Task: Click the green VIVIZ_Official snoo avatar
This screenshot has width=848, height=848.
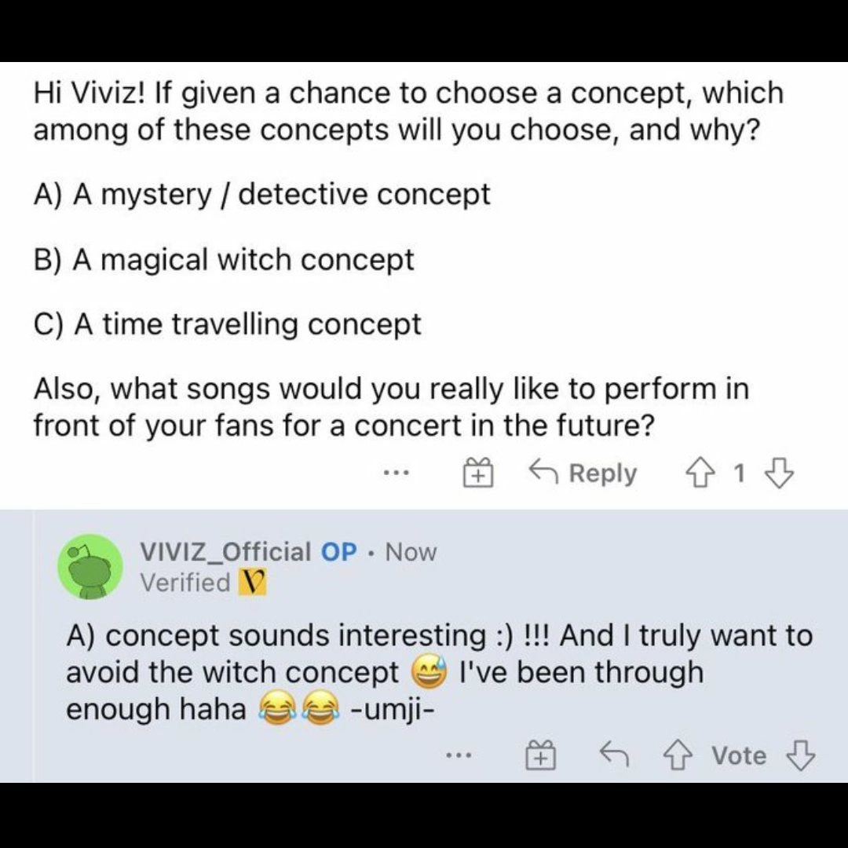Action: point(90,566)
